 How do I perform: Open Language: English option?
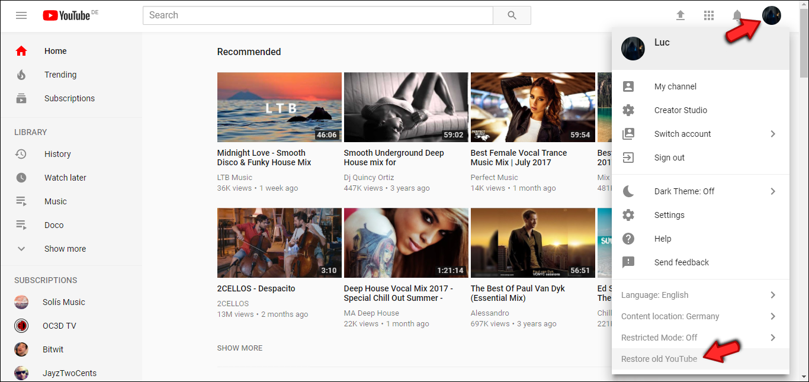tap(701, 295)
